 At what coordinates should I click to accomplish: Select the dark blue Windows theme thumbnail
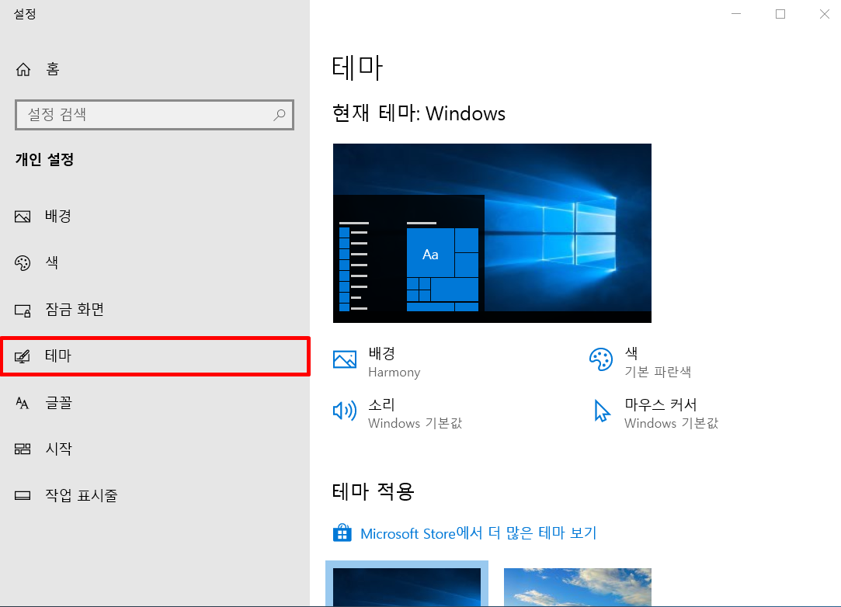pos(407,587)
